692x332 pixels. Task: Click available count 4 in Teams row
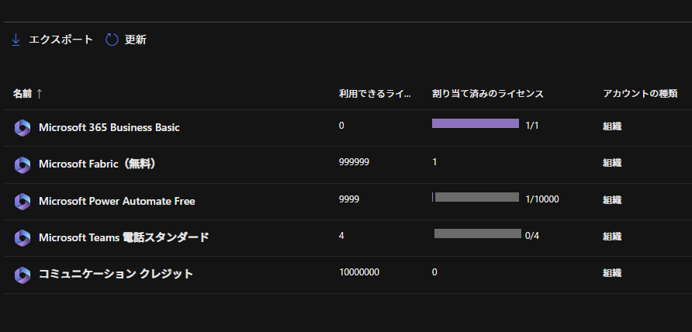point(341,236)
